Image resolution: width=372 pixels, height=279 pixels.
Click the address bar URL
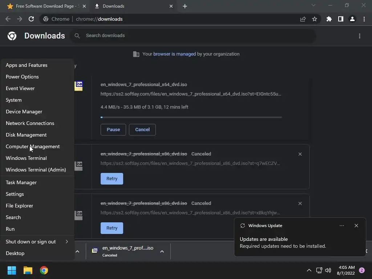coord(99,19)
